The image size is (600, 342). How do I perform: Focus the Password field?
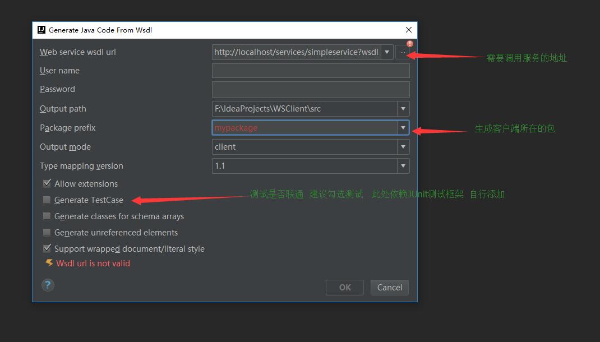(x=311, y=89)
